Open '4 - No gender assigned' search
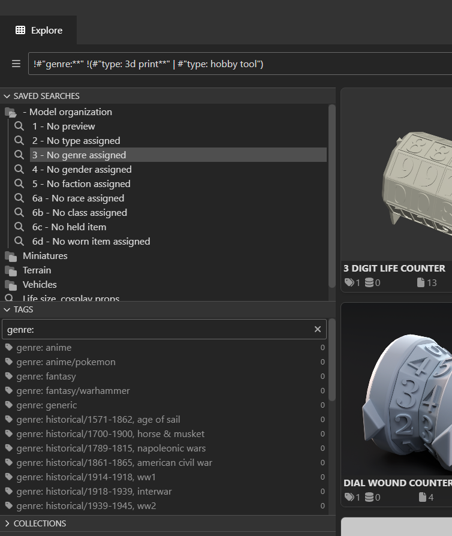This screenshot has height=536, width=452. click(x=82, y=169)
